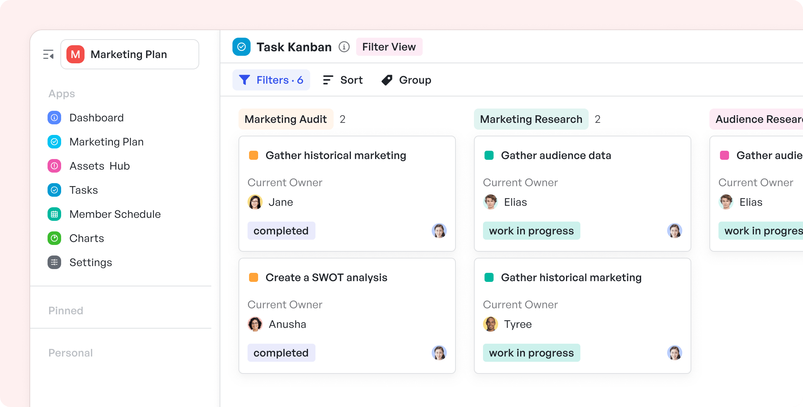Open the Marketing Plan workspace selector
This screenshot has width=803, height=407.
130,54
